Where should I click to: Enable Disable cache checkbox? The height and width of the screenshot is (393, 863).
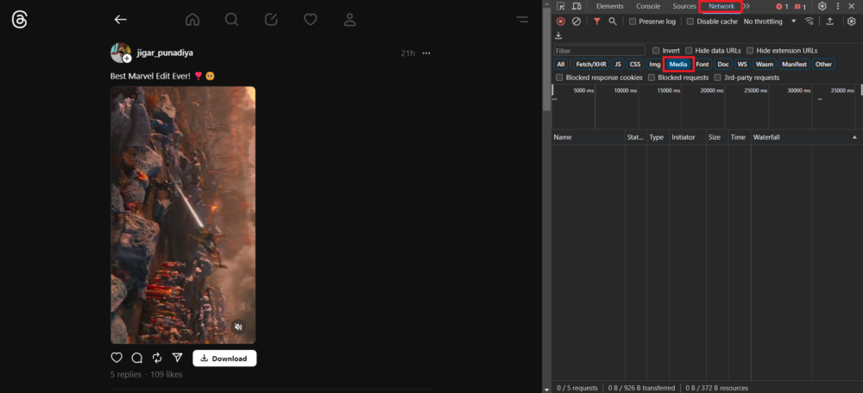tap(690, 22)
